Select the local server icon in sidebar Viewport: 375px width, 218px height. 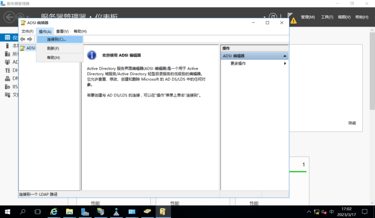tap(7, 46)
